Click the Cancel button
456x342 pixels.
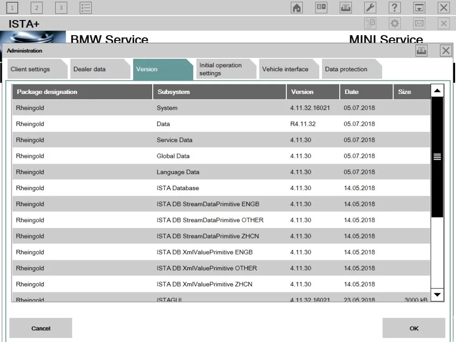[x=41, y=328]
